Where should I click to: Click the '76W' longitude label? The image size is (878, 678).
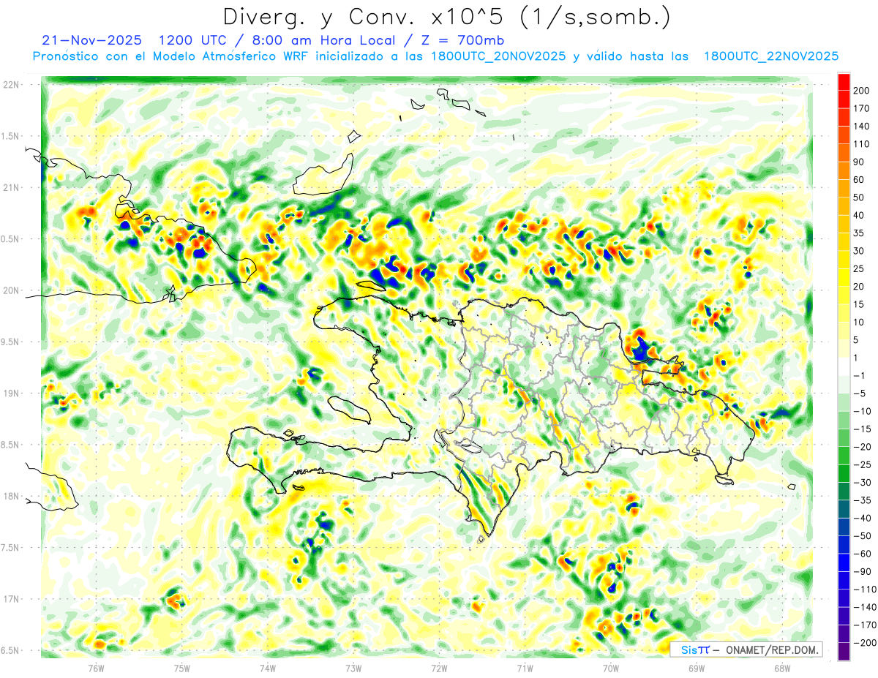(96, 668)
